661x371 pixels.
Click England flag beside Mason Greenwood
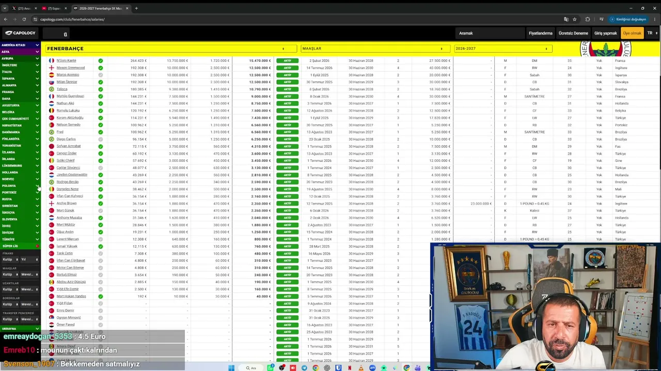pos(52,68)
